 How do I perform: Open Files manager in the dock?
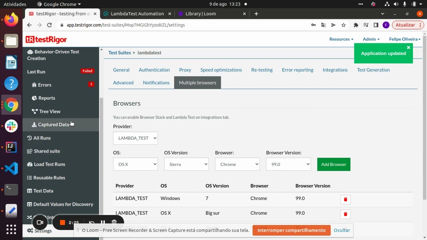11,41
